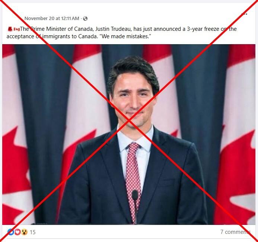Viewport: 258px width, 242px height.
Task: Click the red heart Love reaction icon
Action: coord(17,232)
